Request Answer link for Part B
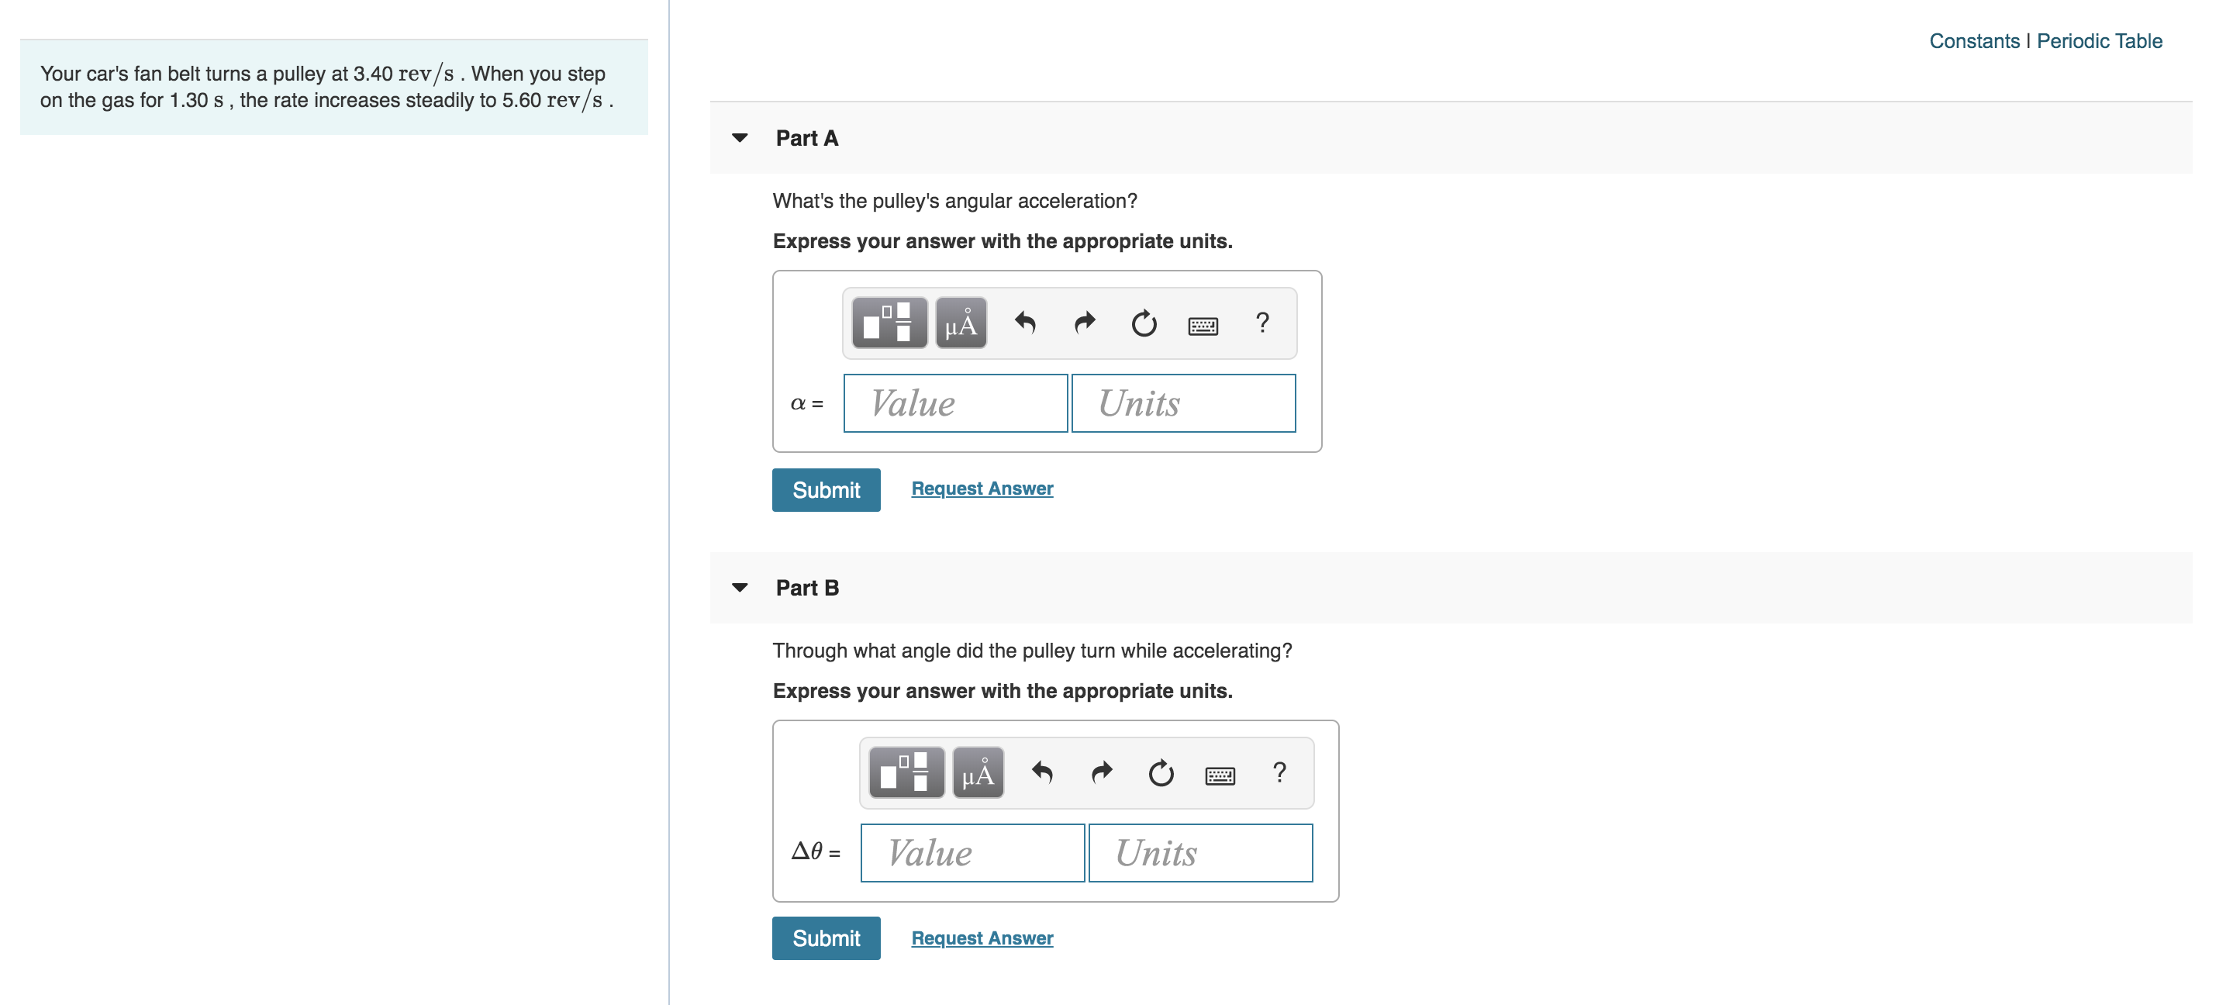This screenshot has width=2233, height=1005. (980, 937)
